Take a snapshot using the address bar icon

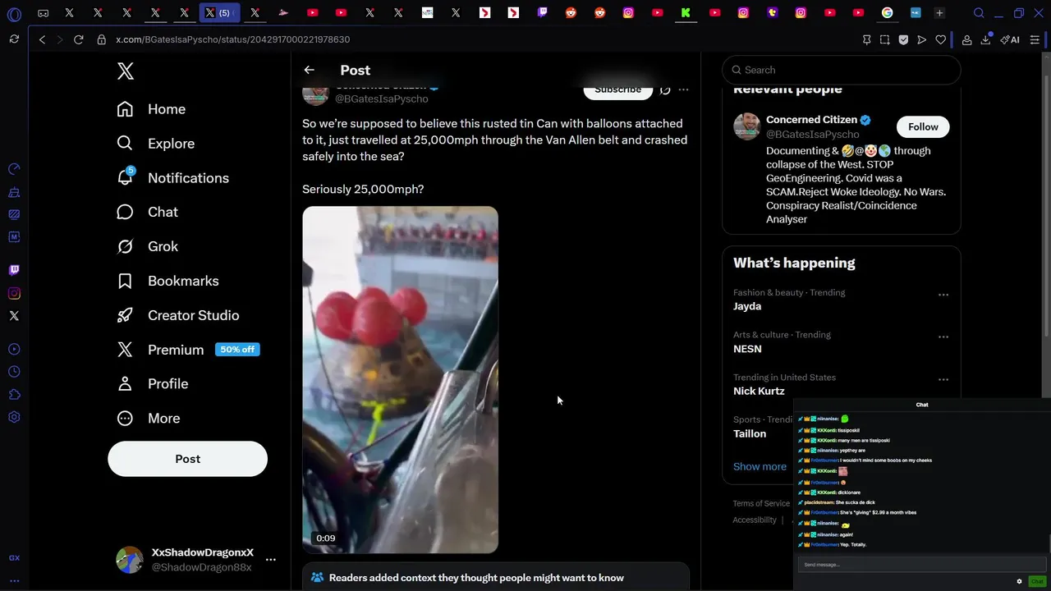[x=884, y=39]
